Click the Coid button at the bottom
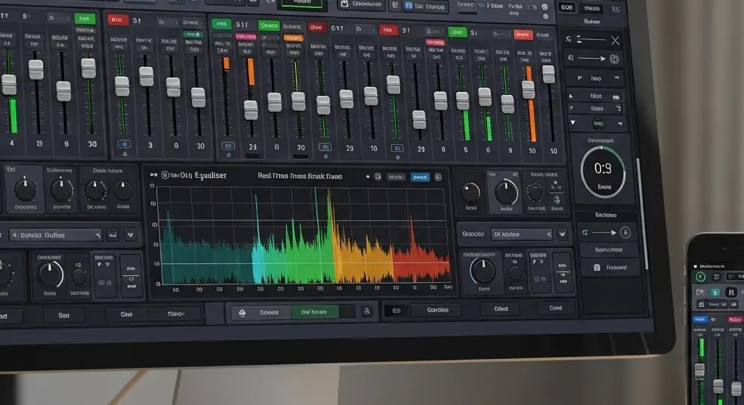 pyautogui.click(x=556, y=308)
